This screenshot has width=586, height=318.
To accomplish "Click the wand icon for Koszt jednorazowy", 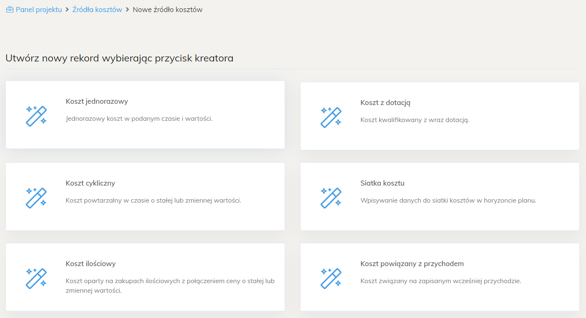I will click(x=36, y=116).
